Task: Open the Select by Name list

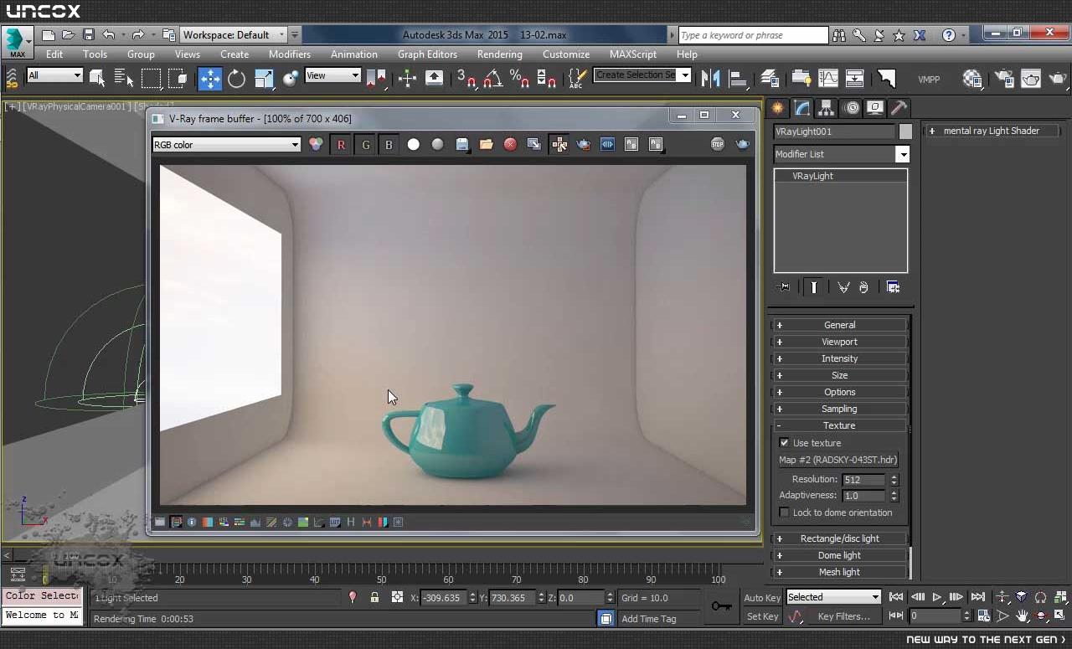Action: point(124,79)
